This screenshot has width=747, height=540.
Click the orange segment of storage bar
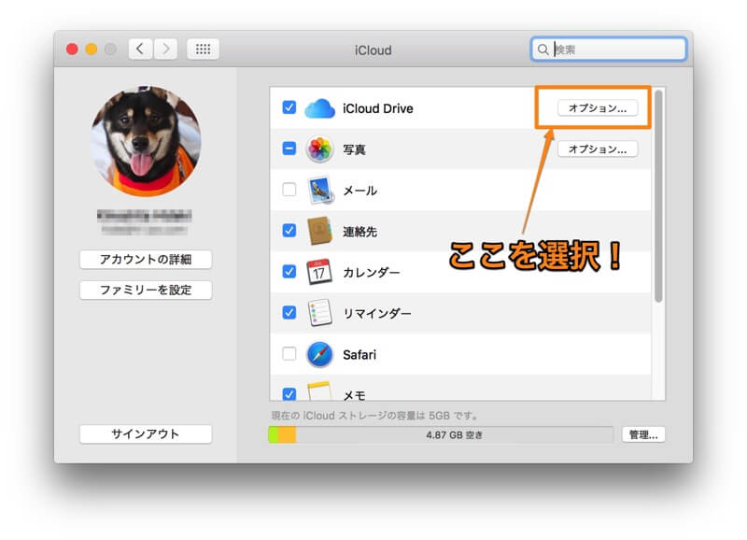(288, 434)
